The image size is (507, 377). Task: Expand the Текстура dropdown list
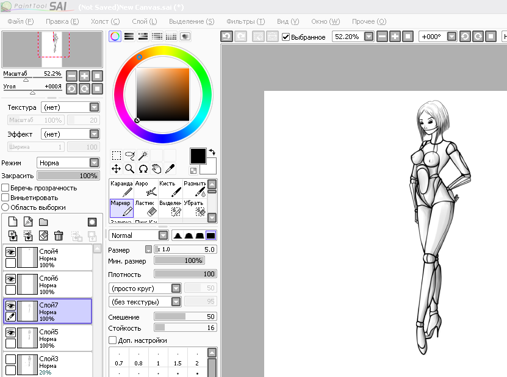point(93,107)
